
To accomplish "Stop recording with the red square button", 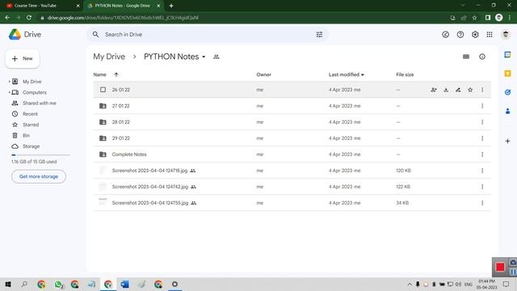I will pyautogui.click(x=500, y=267).
